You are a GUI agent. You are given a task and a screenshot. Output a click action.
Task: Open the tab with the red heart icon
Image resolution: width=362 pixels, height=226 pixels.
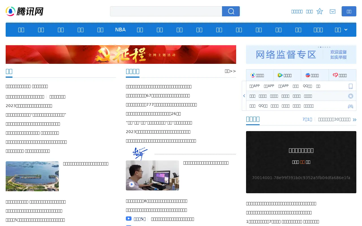(x=342, y=75)
